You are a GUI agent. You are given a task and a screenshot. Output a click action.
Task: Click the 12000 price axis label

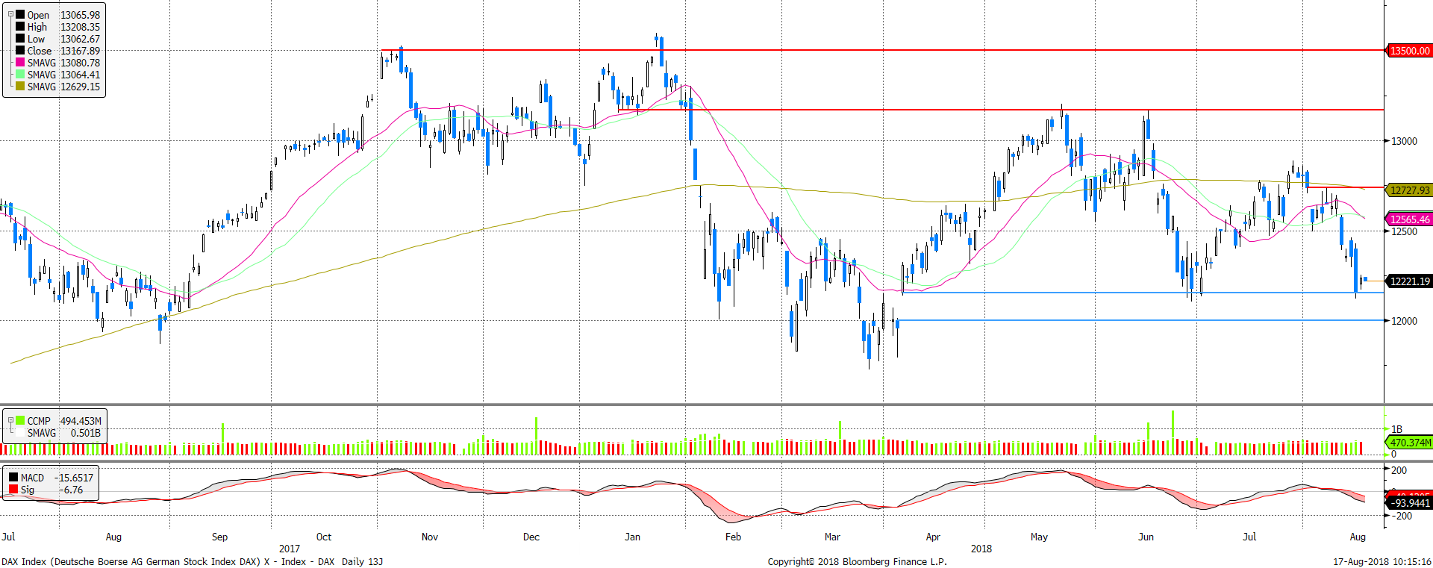tap(1404, 321)
